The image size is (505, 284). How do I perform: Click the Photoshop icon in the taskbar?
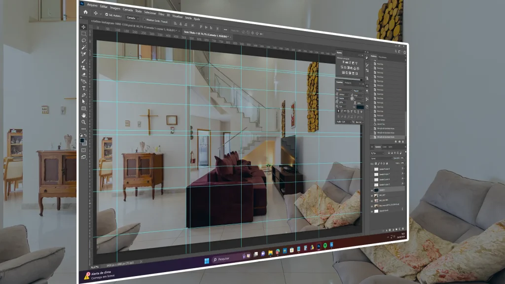click(x=319, y=247)
